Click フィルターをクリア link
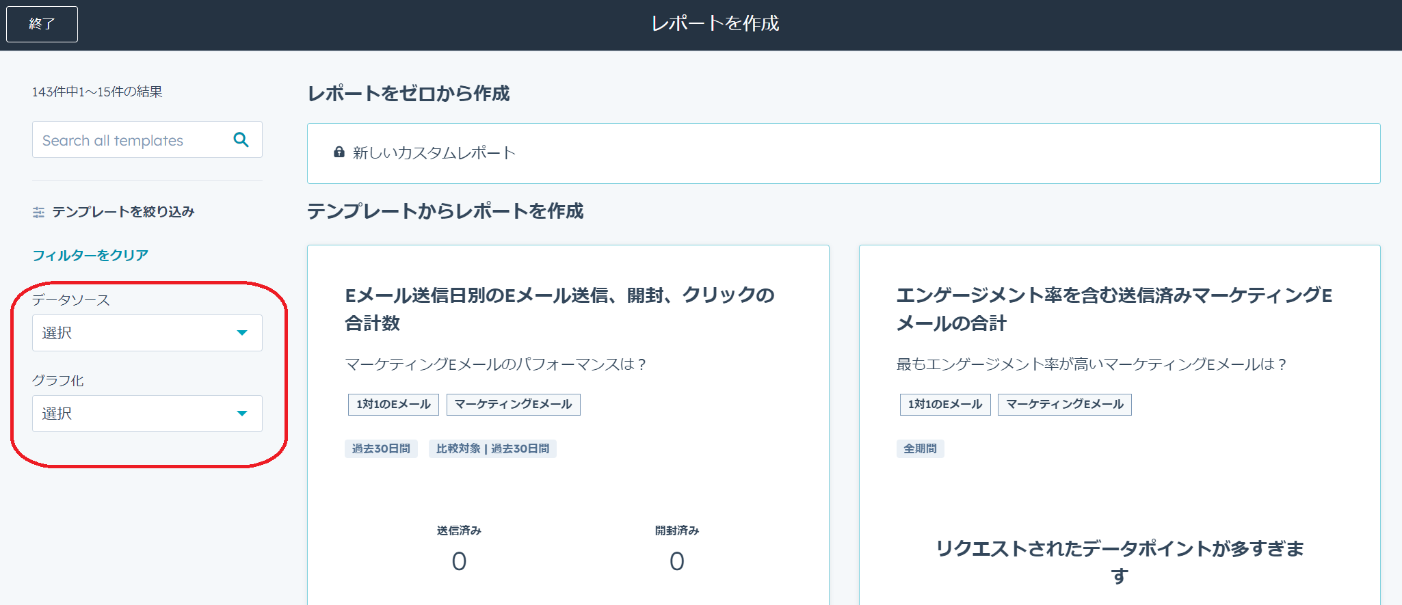The image size is (1402, 605). (90, 255)
